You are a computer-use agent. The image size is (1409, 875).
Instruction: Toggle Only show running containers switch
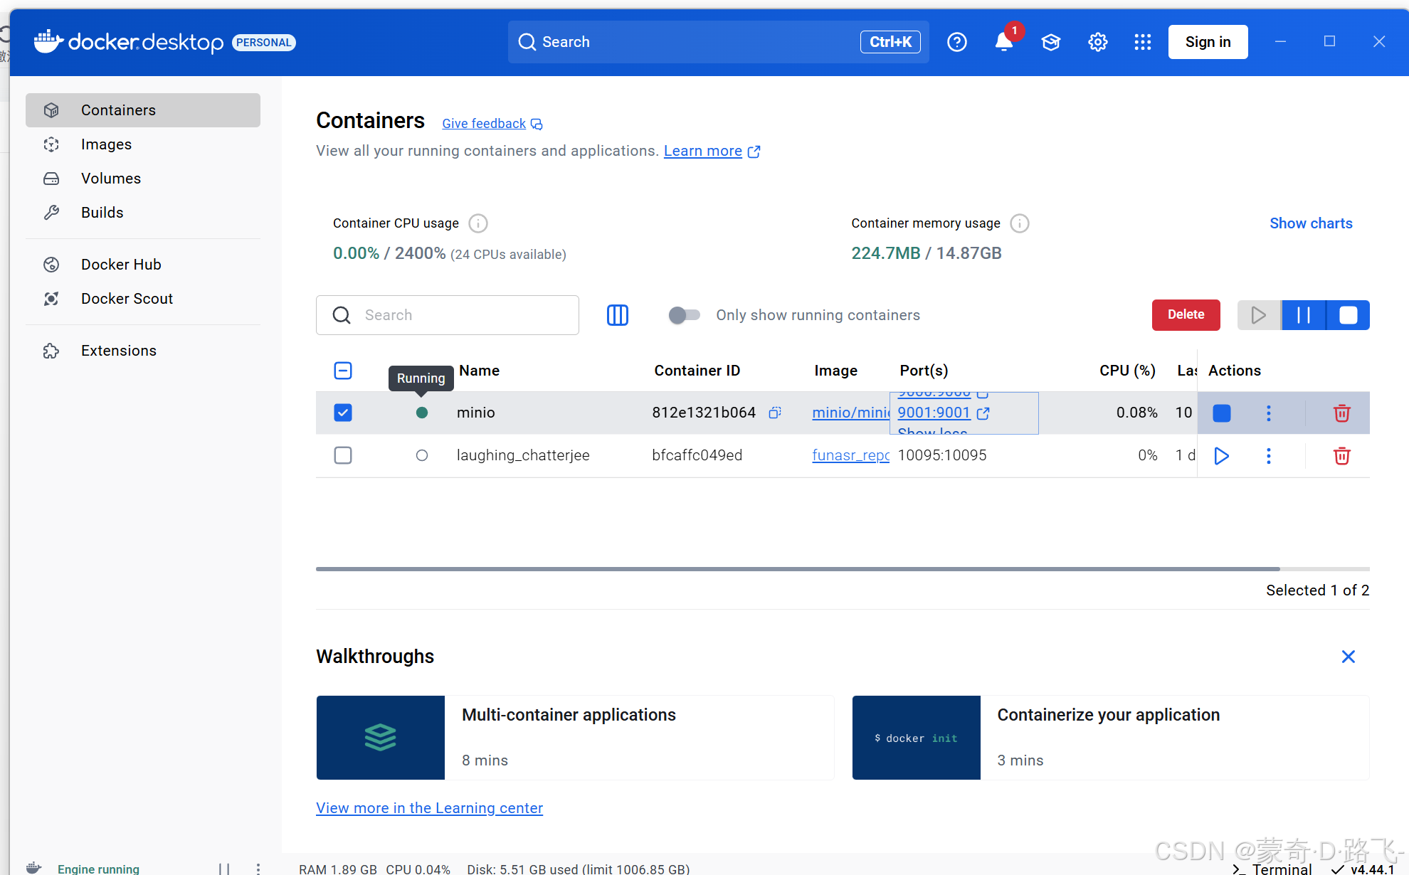[x=684, y=315]
